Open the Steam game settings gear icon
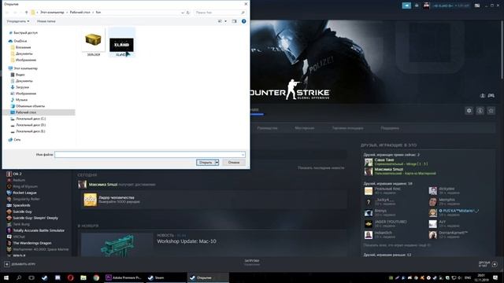 pos(469,111)
